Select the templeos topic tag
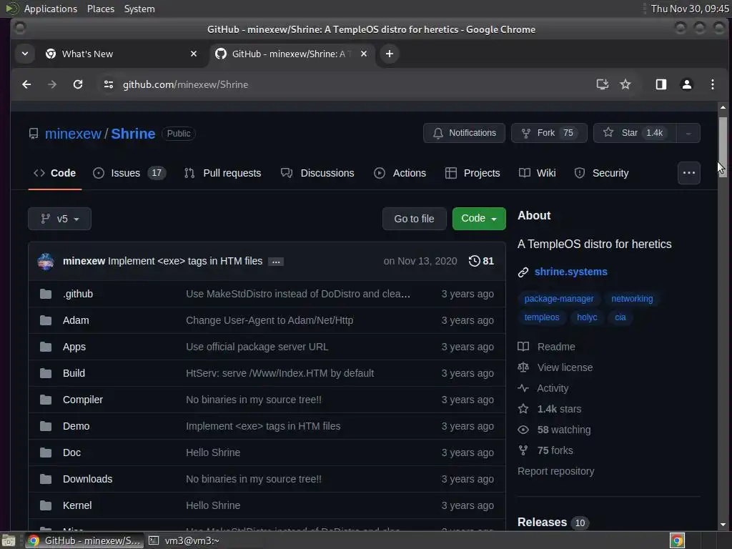 [x=542, y=317]
